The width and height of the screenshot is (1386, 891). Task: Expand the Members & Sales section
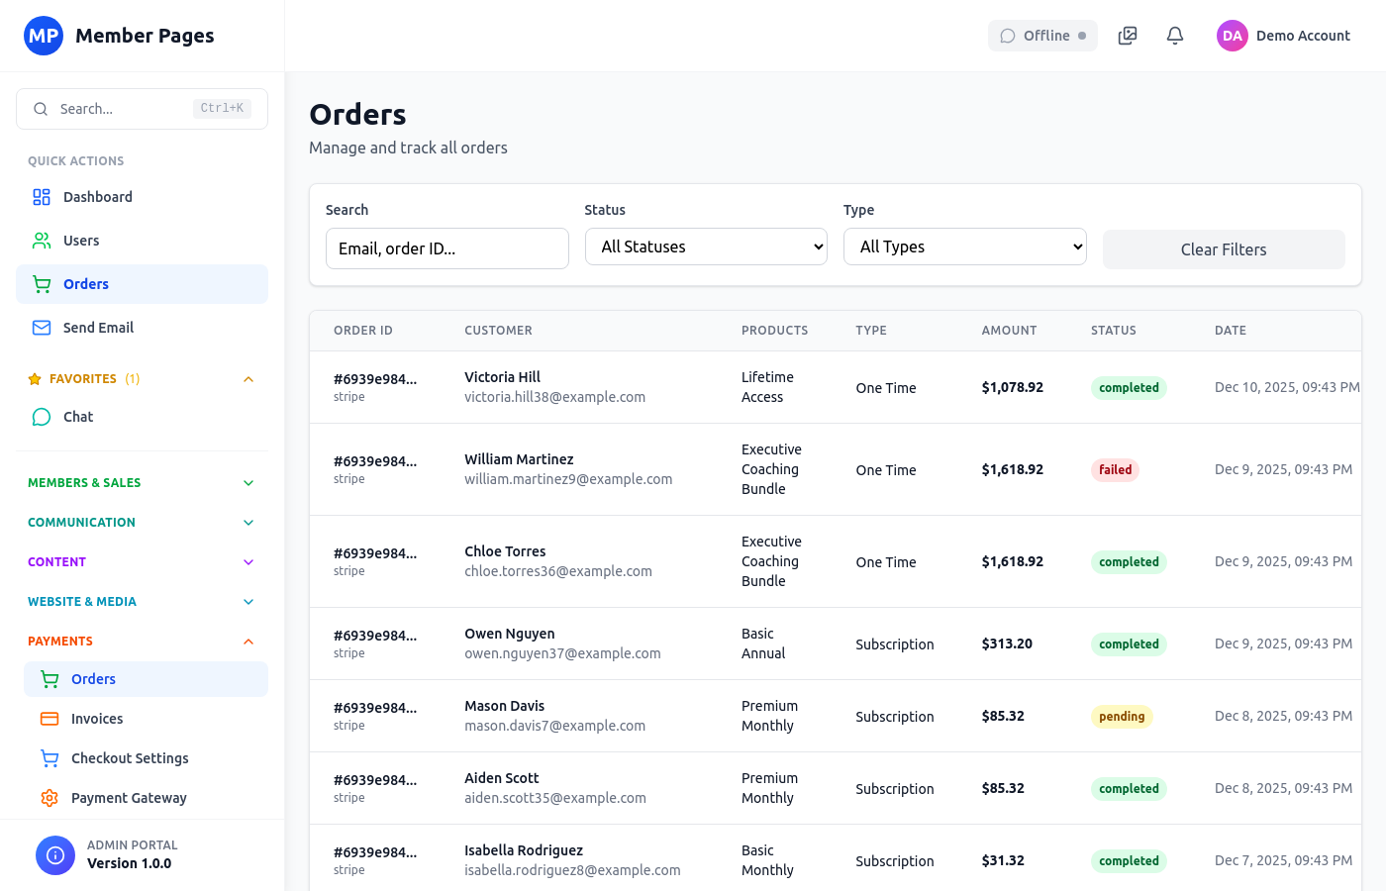[x=248, y=482]
